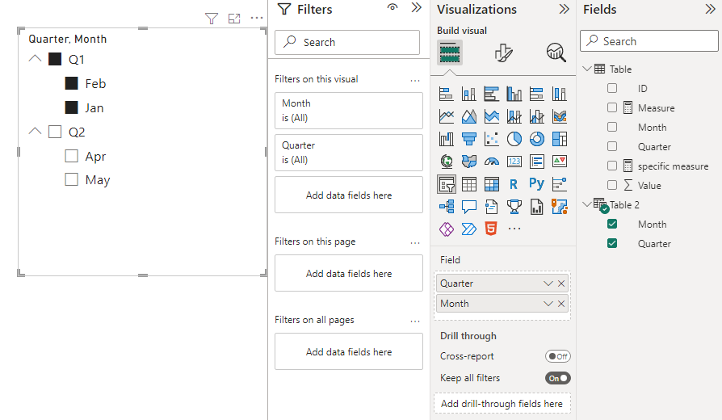The height and width of the screenshot is (420, 722).
Task: Collapse the Q2 group in slicer
Action: point(35,131)
